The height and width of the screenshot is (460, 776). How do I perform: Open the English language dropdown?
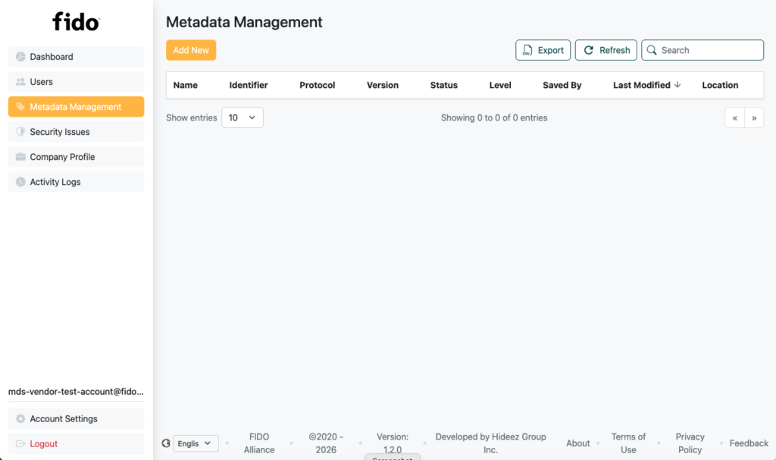click(196, 443)
